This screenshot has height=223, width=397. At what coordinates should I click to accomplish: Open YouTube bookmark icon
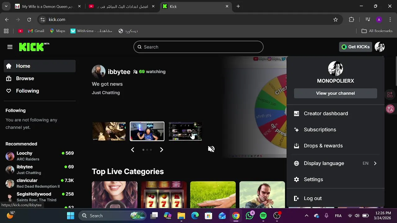point(20,31)
